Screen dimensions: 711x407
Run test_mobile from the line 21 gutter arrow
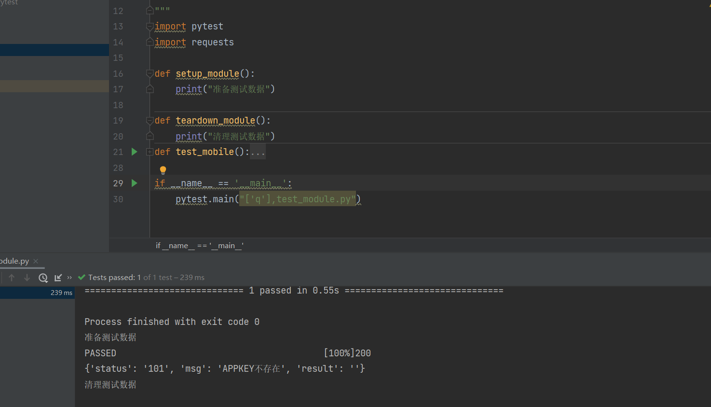click(135, 152)
